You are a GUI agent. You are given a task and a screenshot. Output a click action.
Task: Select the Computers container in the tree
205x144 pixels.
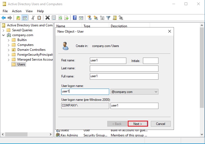25,45
